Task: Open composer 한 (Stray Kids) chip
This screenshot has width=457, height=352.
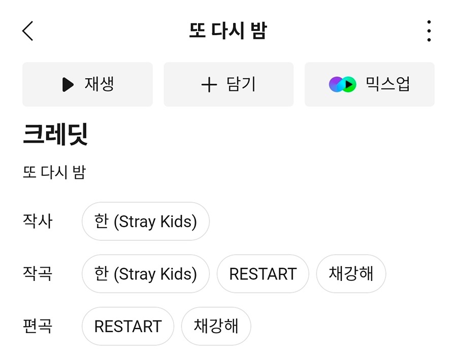Action: pyautogui.click(x=146, y=274)
